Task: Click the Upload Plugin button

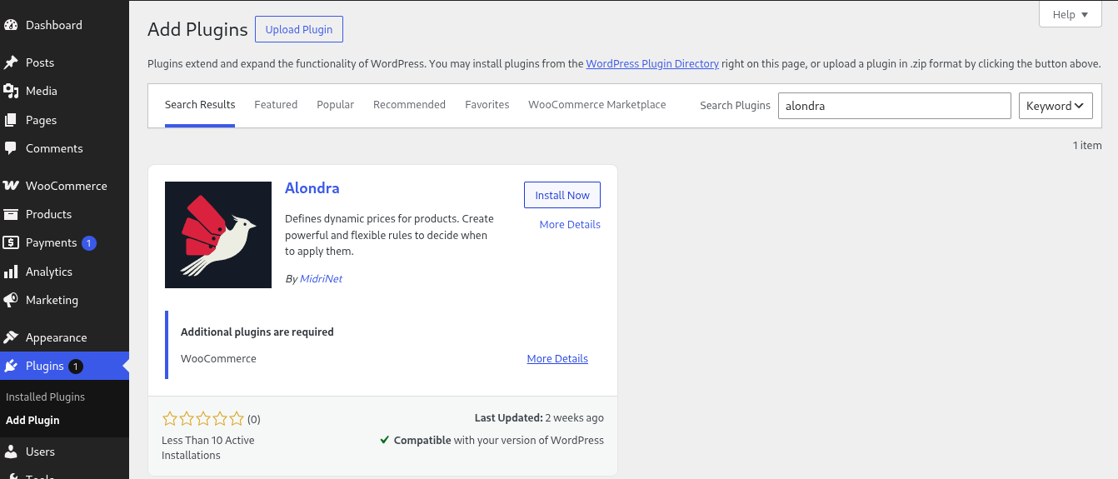Action: [x=299, y=29]
